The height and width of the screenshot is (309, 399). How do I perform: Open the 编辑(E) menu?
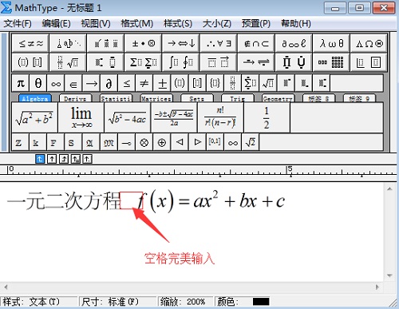pos(56,24)
